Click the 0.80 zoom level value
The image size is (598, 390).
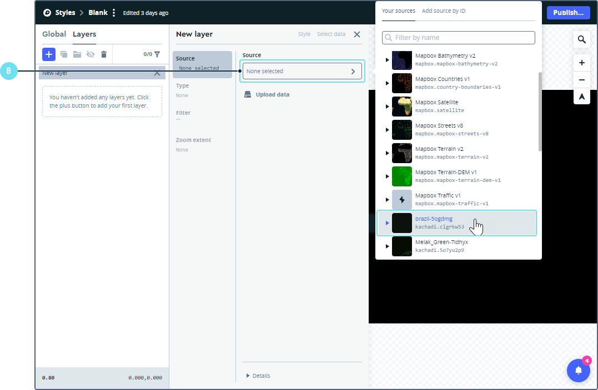48,378
